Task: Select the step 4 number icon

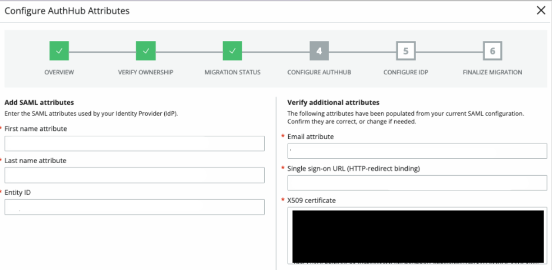Action: click(x=319, y=51)
